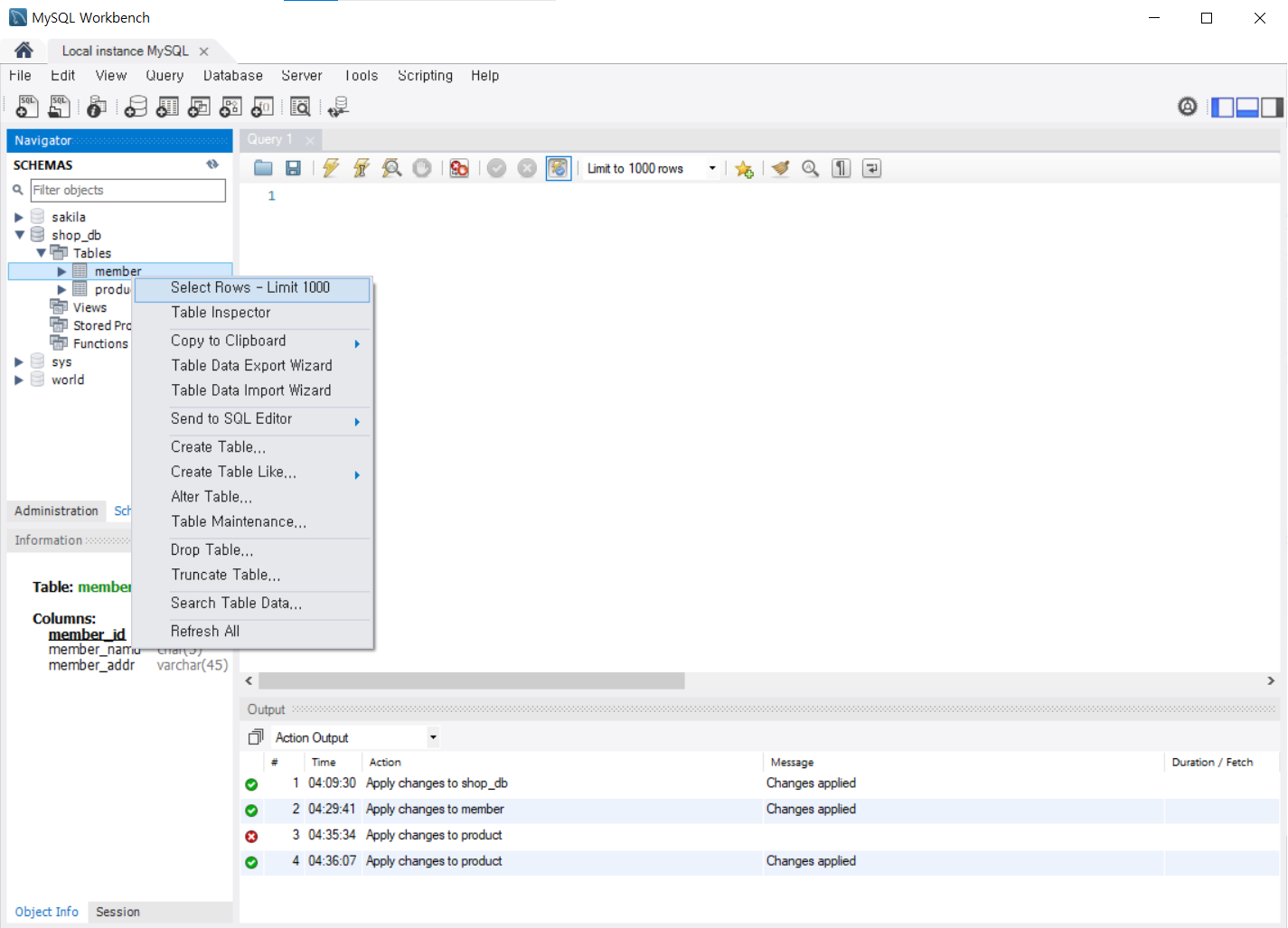The width and height of the screenshot is (1288, 928).
Task: Switch to the Session tab
Action: point(118,913)
